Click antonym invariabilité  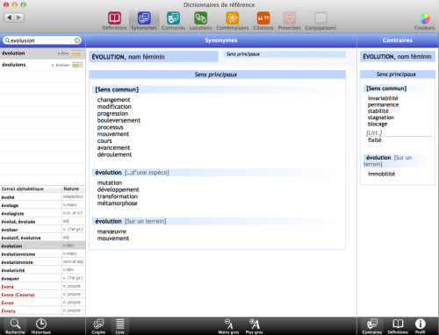pyautogui.click(x=383, y=98)
